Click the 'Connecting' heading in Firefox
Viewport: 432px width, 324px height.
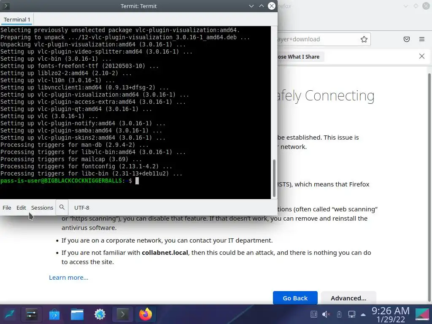pos(340,96)
